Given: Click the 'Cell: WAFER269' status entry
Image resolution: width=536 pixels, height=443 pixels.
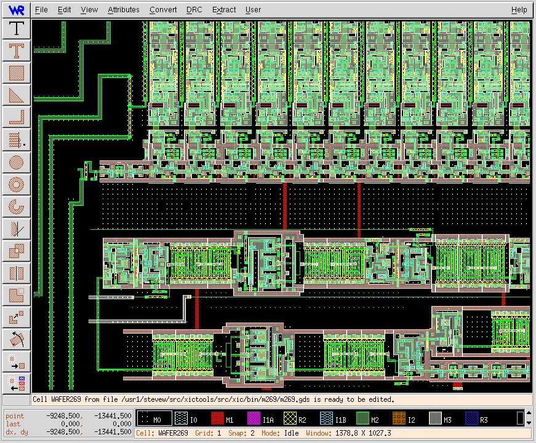Looking at the screenshot, I should tap(162, 433).
